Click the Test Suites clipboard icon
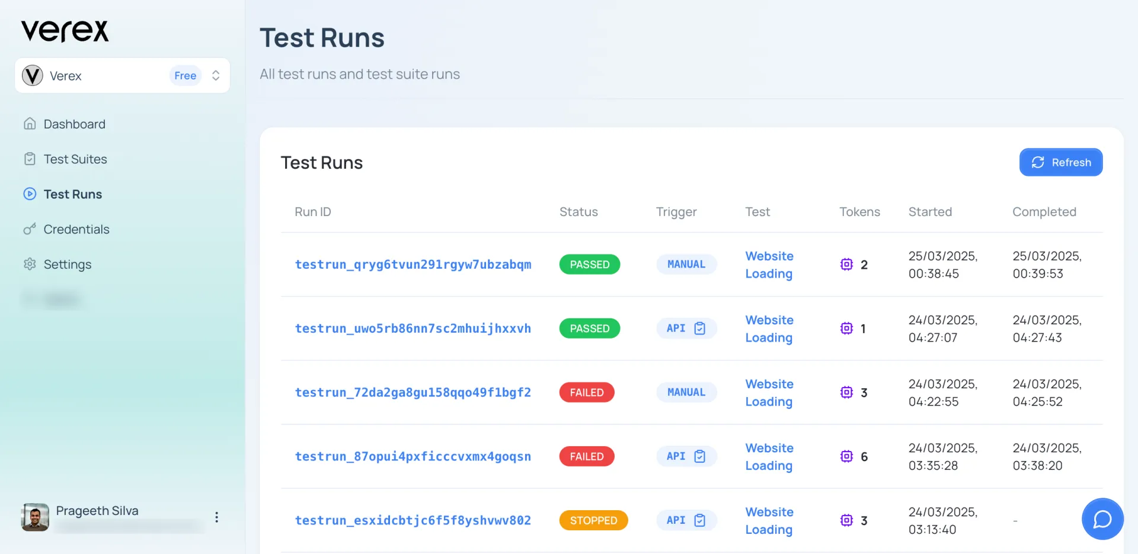Viewport: 1138px width, 554px height. pyautogui.click(x=30, y=159)
